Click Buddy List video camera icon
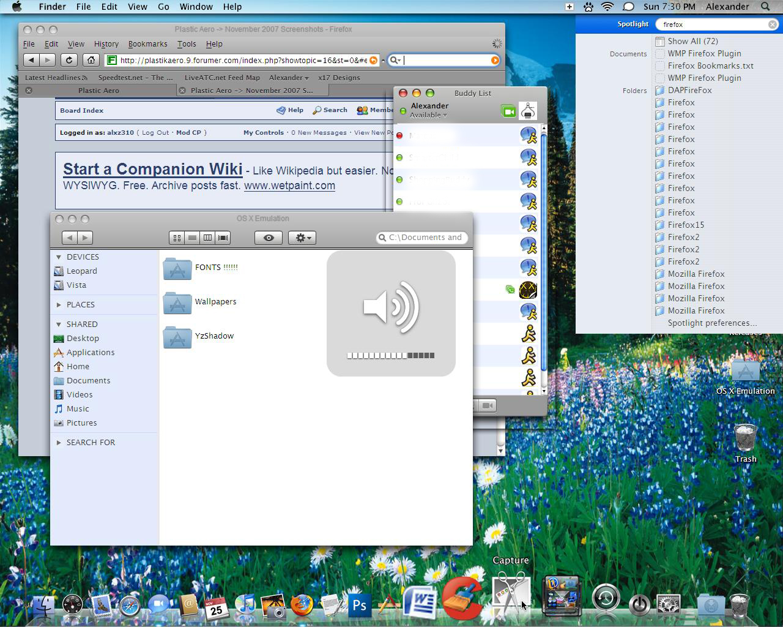The image size is (783, 627). coord(508,111)
